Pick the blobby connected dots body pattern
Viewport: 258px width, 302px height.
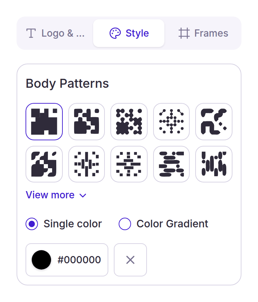(x=129, y=122)
